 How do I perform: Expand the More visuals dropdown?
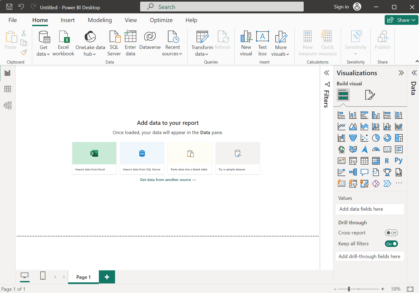tap(281, 43)
